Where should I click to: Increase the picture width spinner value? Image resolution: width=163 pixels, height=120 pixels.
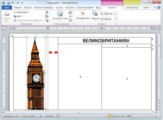115,18
